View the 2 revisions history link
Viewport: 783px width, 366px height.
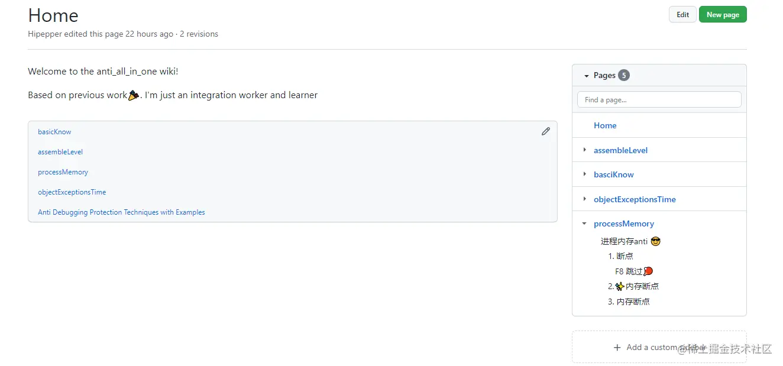[x=199, y=34]
